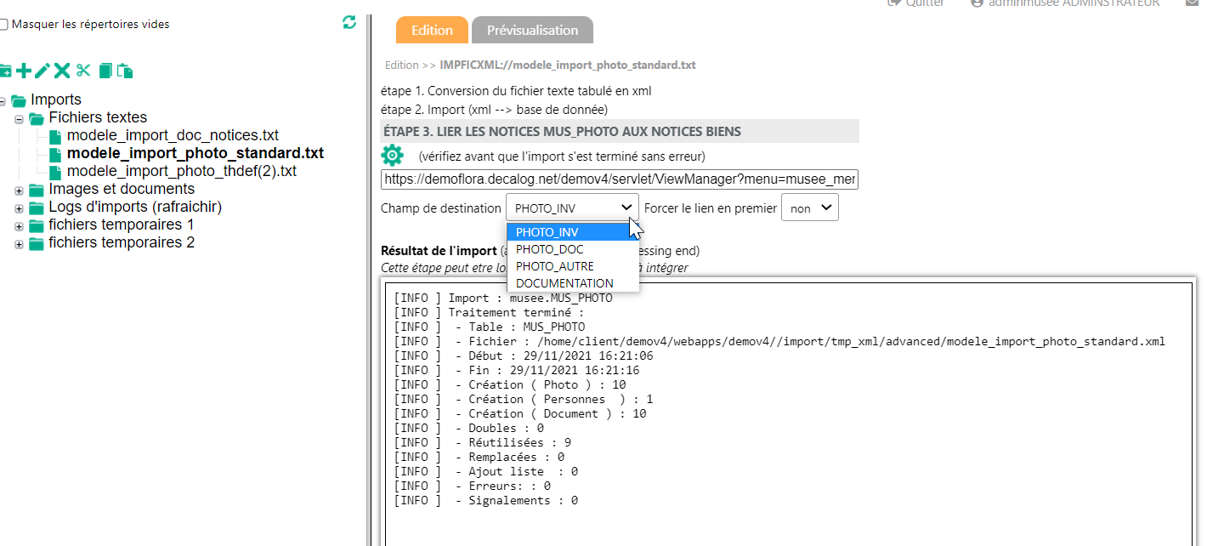
Task: Choose PHOTO_INV in the dropdown list
Action: coord(573,232)
